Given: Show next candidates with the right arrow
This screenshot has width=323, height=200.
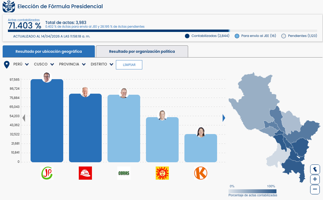Looking at the screenshot, I should click(x=224, y=118).
